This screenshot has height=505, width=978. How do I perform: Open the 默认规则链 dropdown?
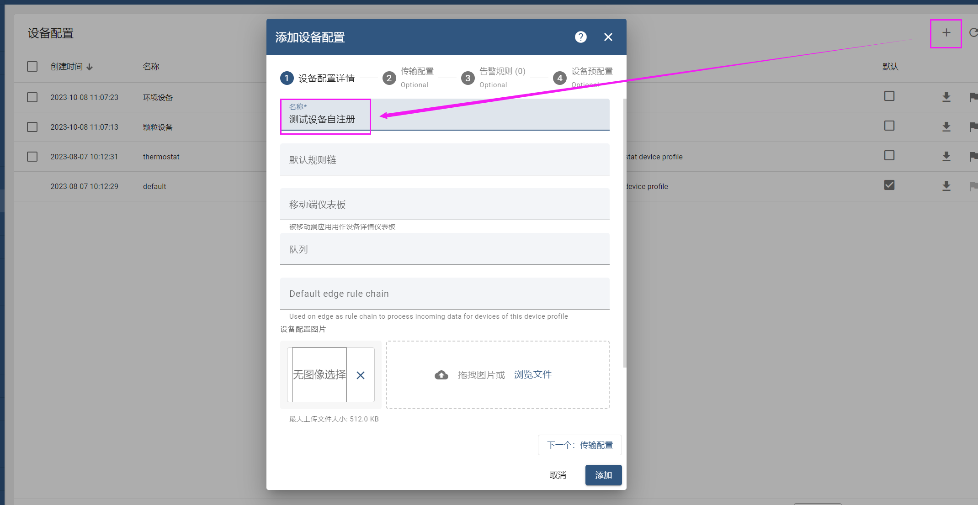445,159
